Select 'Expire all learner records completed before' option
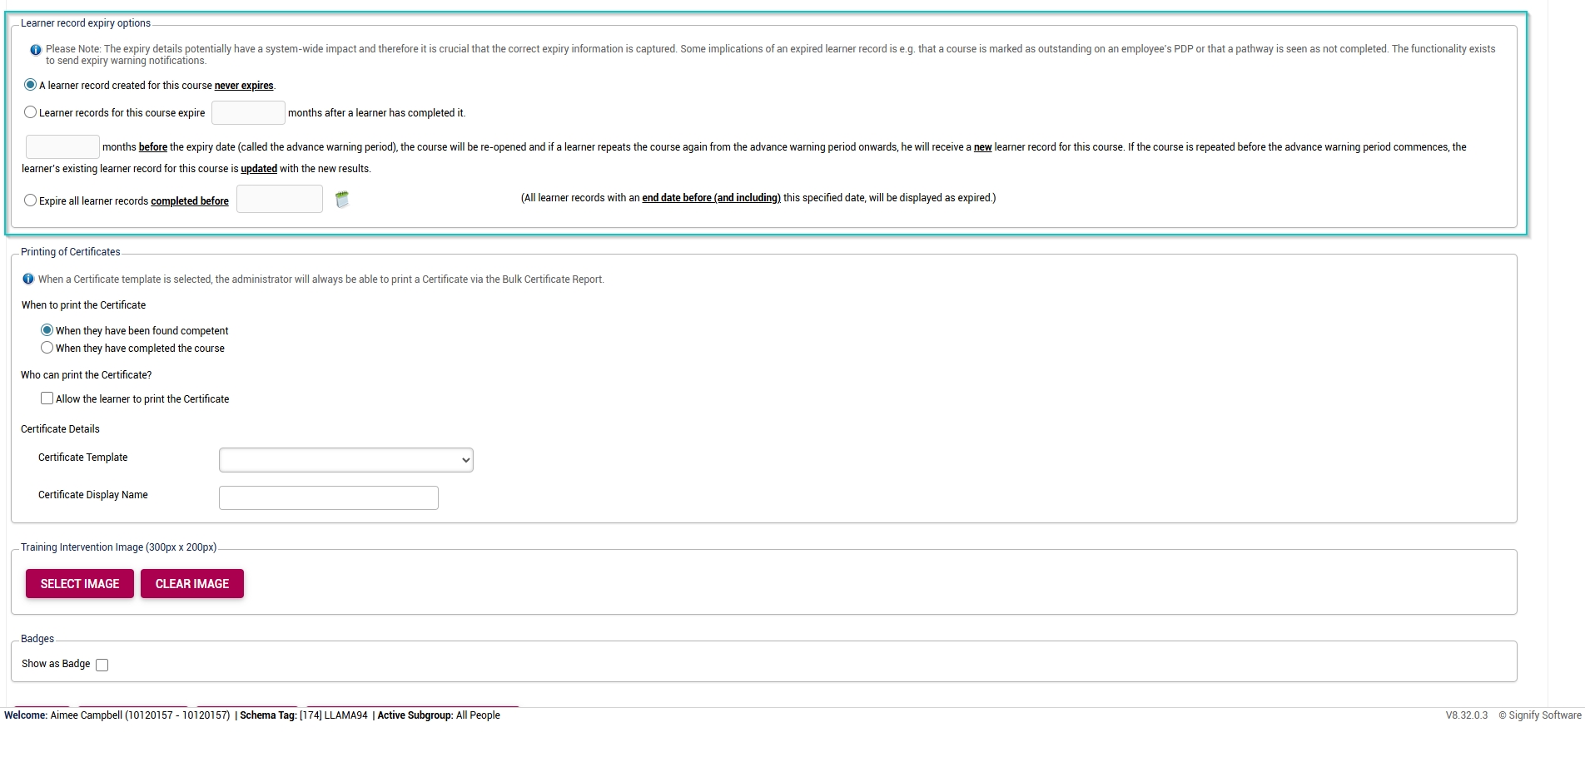Viewport: 1585px width, 757px height. coord(31,200)
